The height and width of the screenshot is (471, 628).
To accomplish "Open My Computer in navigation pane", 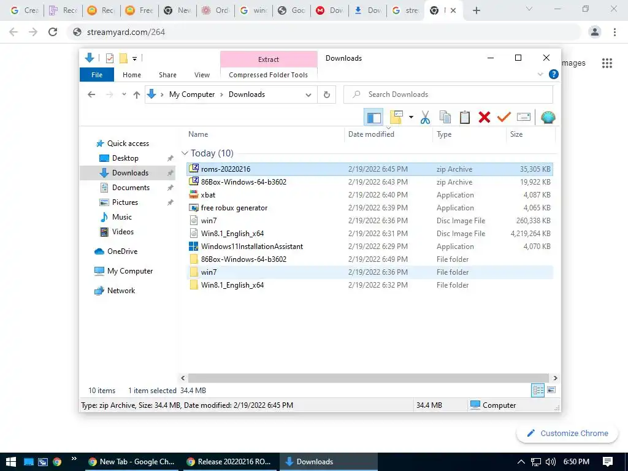I will pos(130,270).
